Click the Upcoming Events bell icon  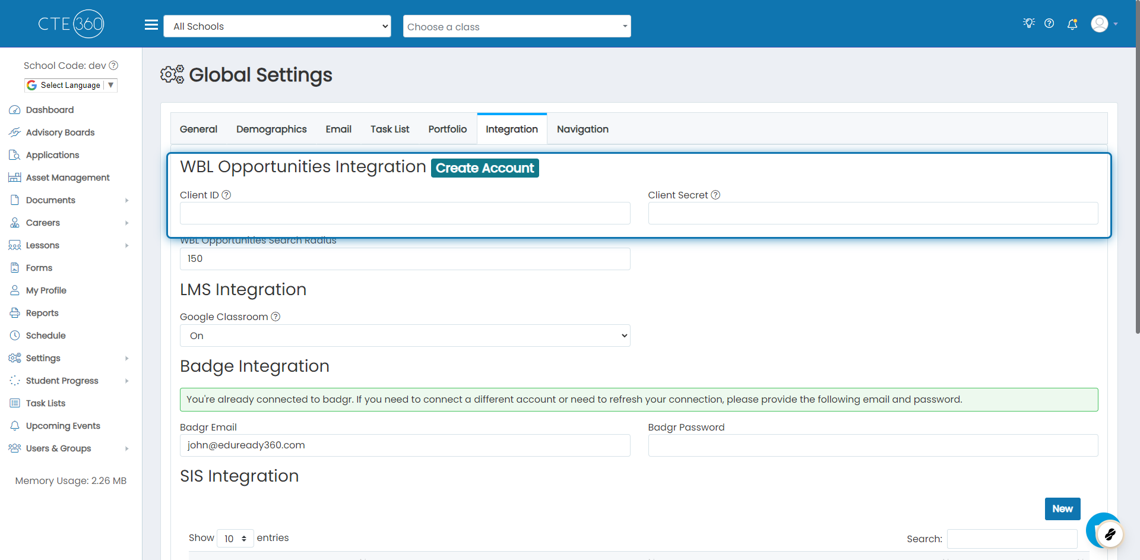pos(15,426)
